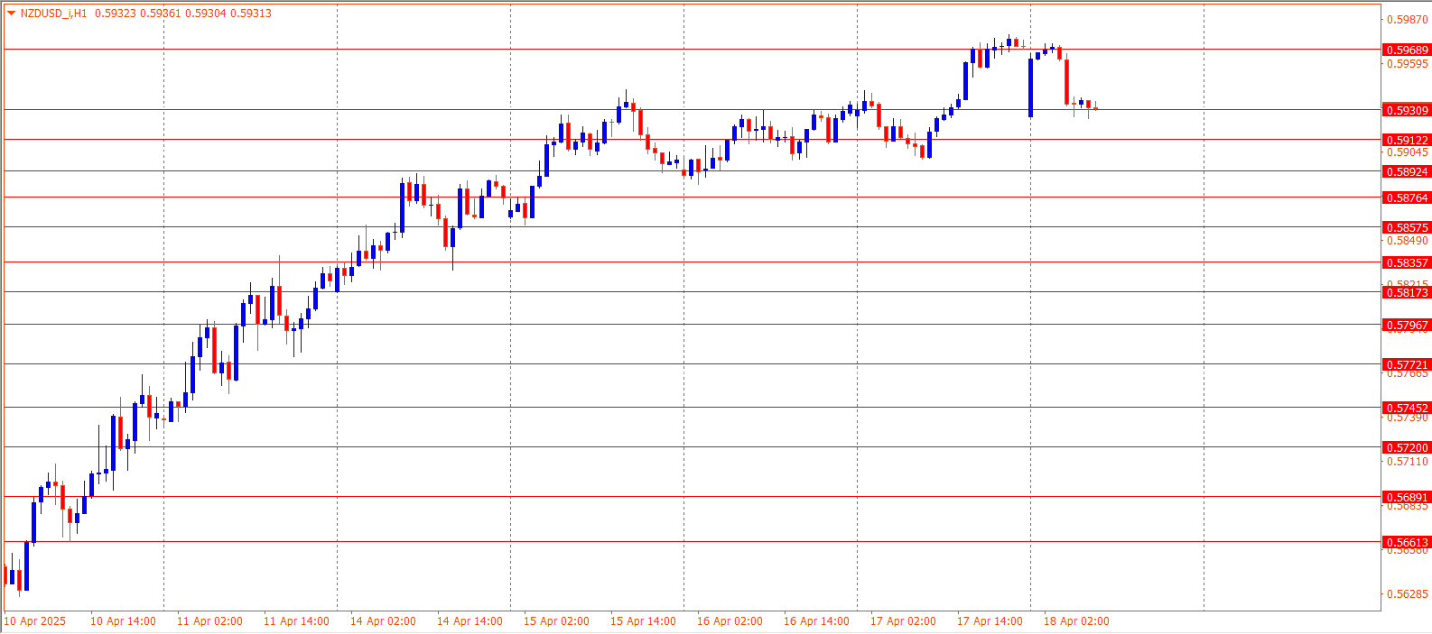Click the 15 Apr 02:00 time label
This screenshot has height=634, width=1432.
coord(556,620)
